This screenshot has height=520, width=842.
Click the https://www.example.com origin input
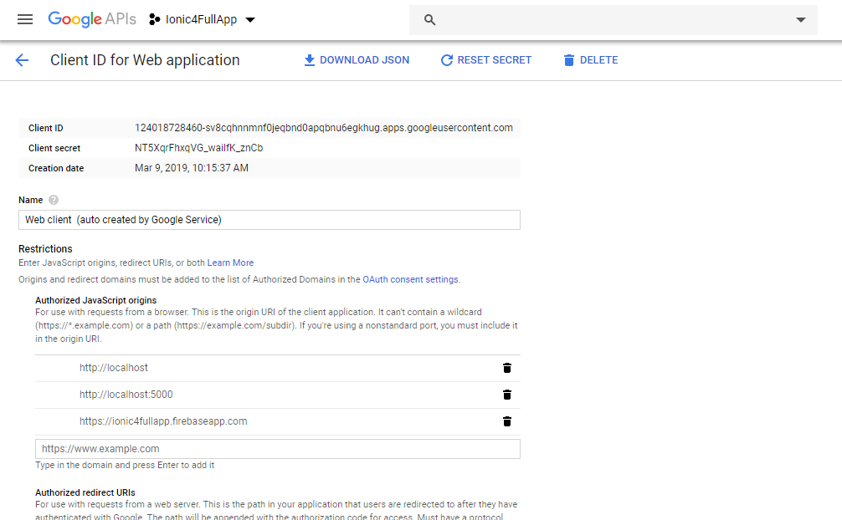click(x=278, y=449)
